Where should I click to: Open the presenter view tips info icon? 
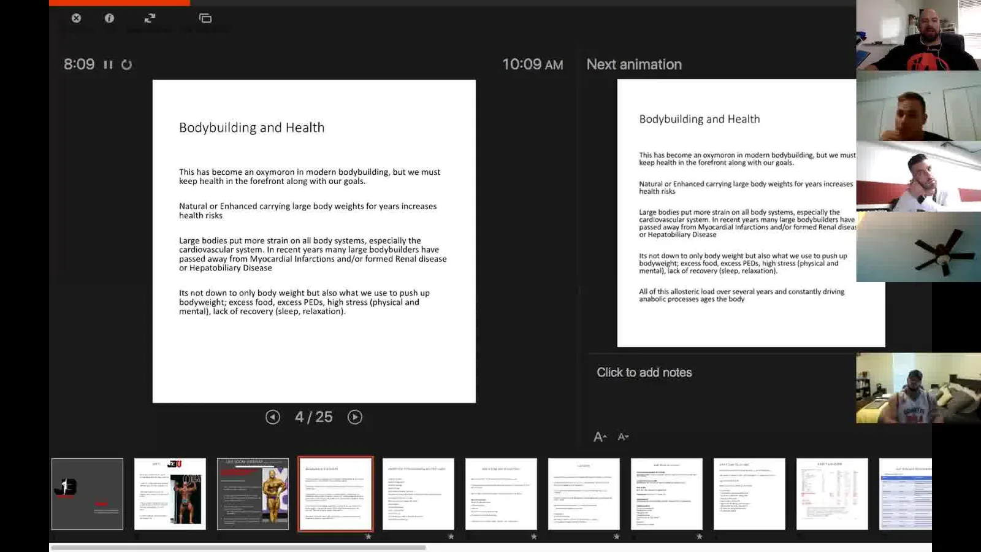(109, 18)
